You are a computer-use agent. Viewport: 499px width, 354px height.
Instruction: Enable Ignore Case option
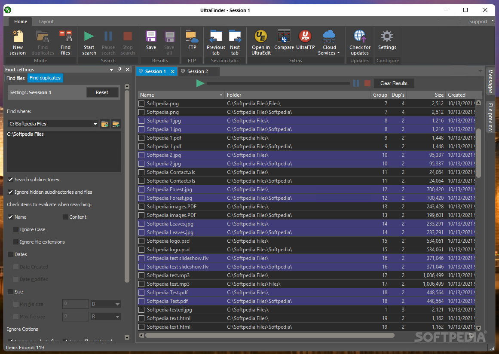(x=16, y=229)
